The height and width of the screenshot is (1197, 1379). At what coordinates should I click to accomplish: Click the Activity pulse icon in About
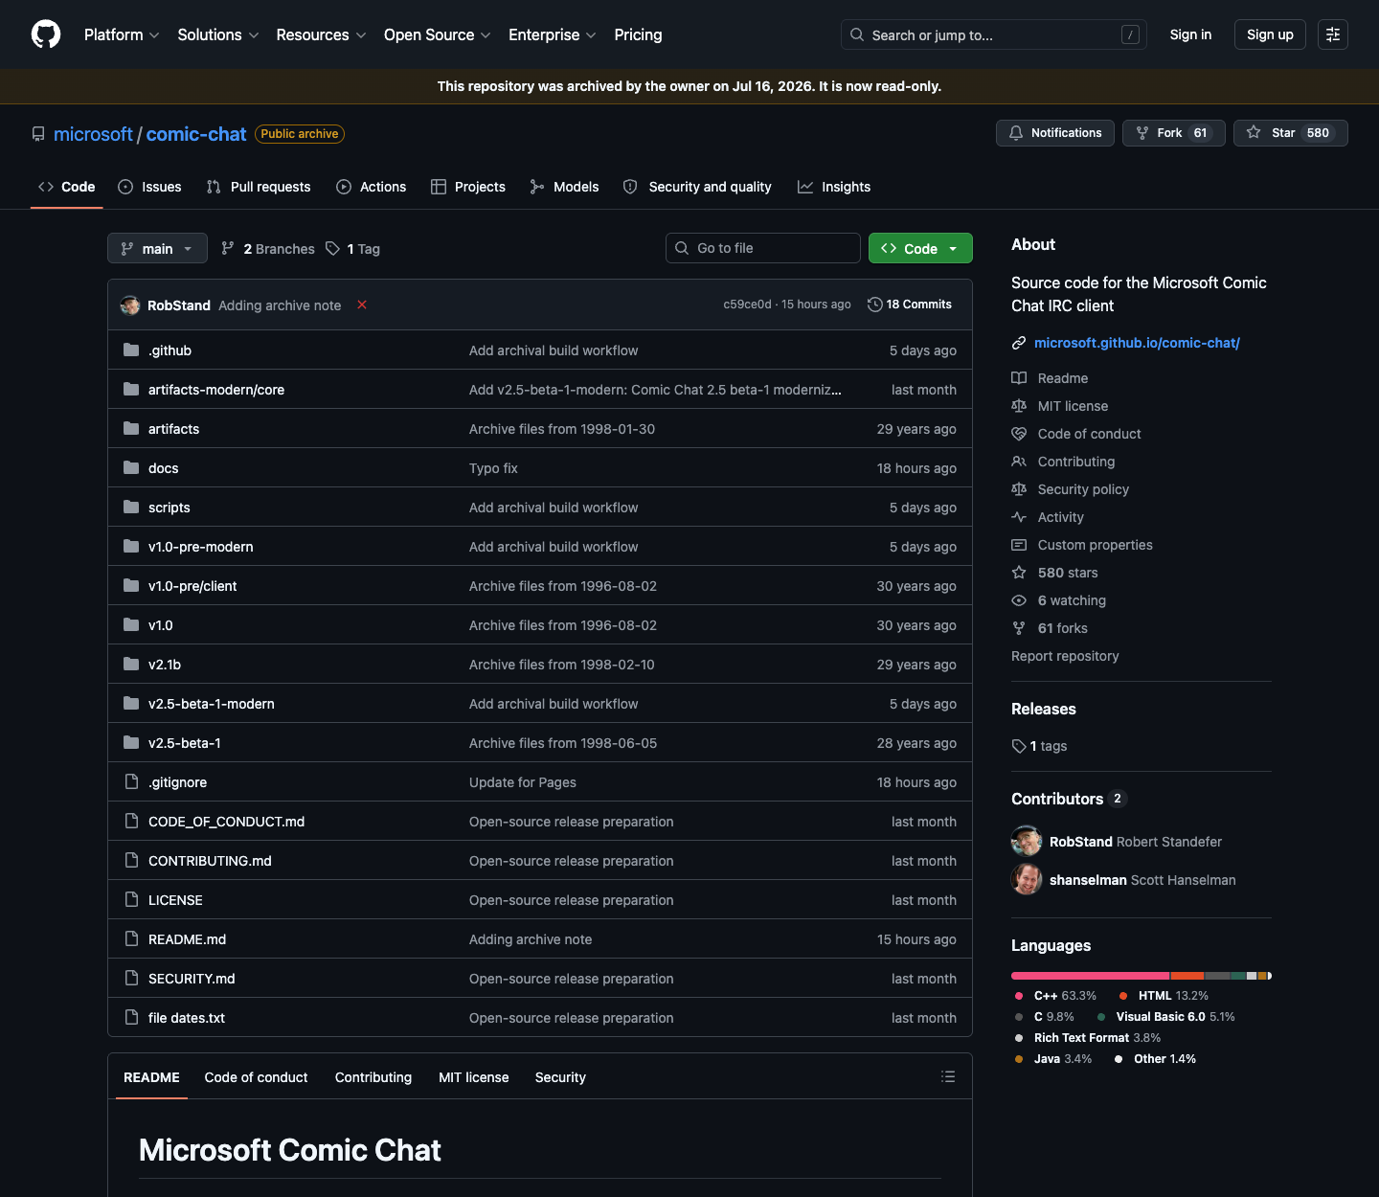(x=1019, y=517)
